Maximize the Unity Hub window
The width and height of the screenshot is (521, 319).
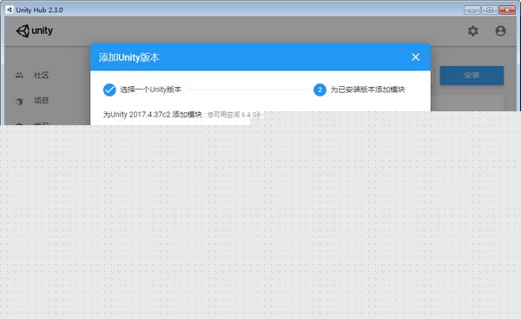coord(490,10)
